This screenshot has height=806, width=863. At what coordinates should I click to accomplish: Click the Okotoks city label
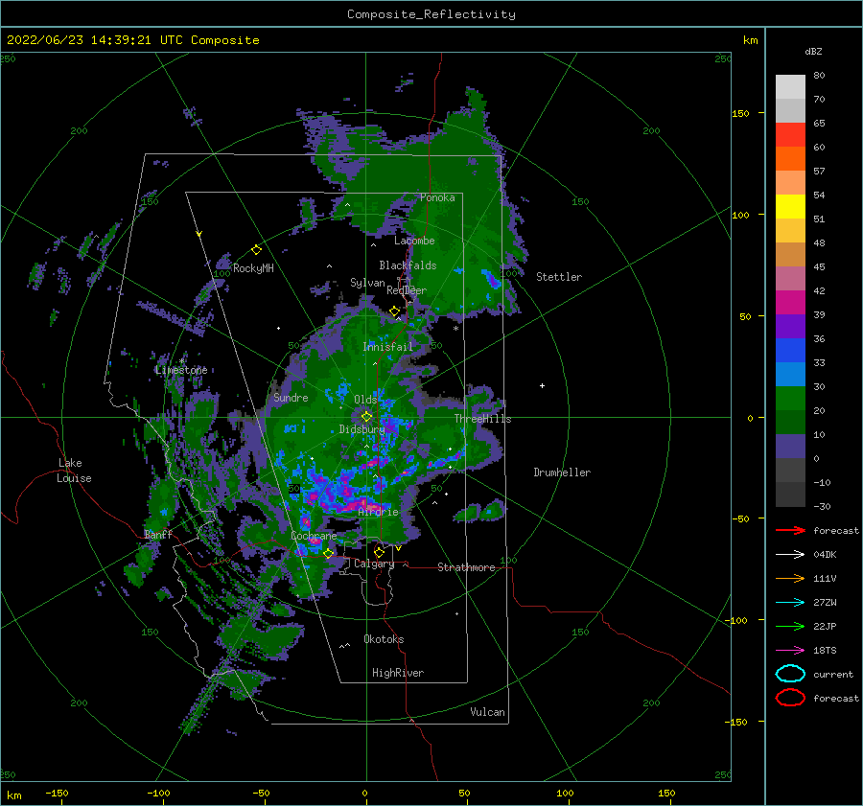pos(385,639)
